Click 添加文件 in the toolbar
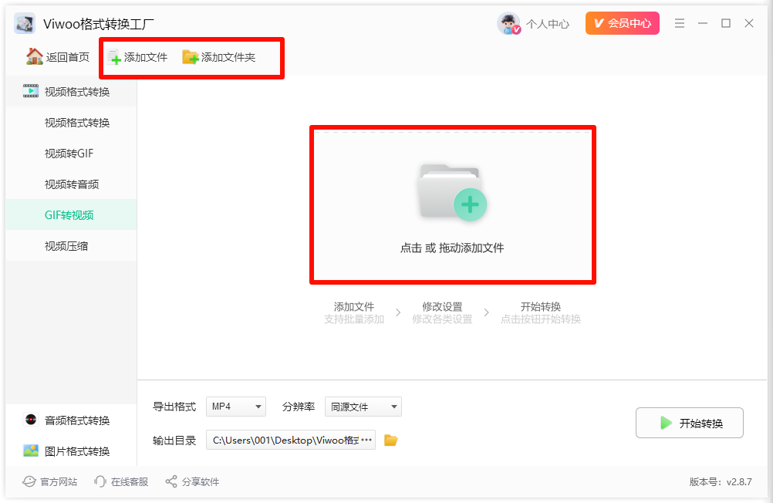Viewport: 773px width, 503px height. tap(137, 57)
